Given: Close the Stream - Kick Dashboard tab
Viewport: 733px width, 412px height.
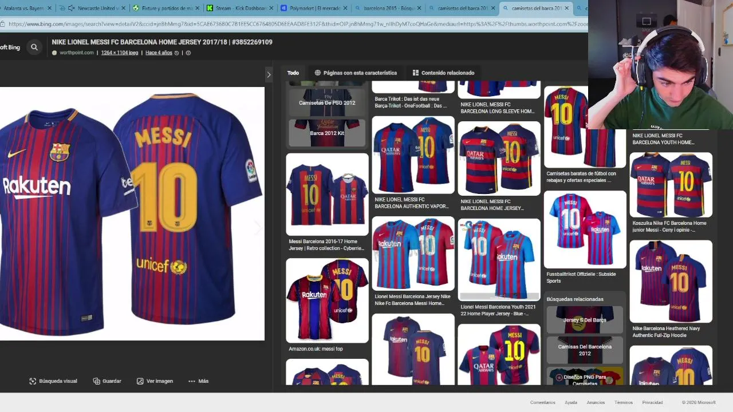Looking at the screenshot, I should coord(270,8).
